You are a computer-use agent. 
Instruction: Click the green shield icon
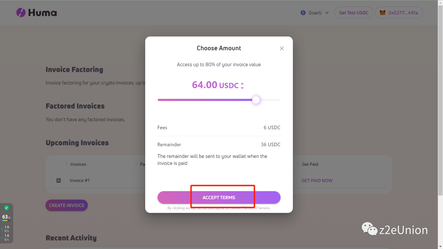pos(6,208)
